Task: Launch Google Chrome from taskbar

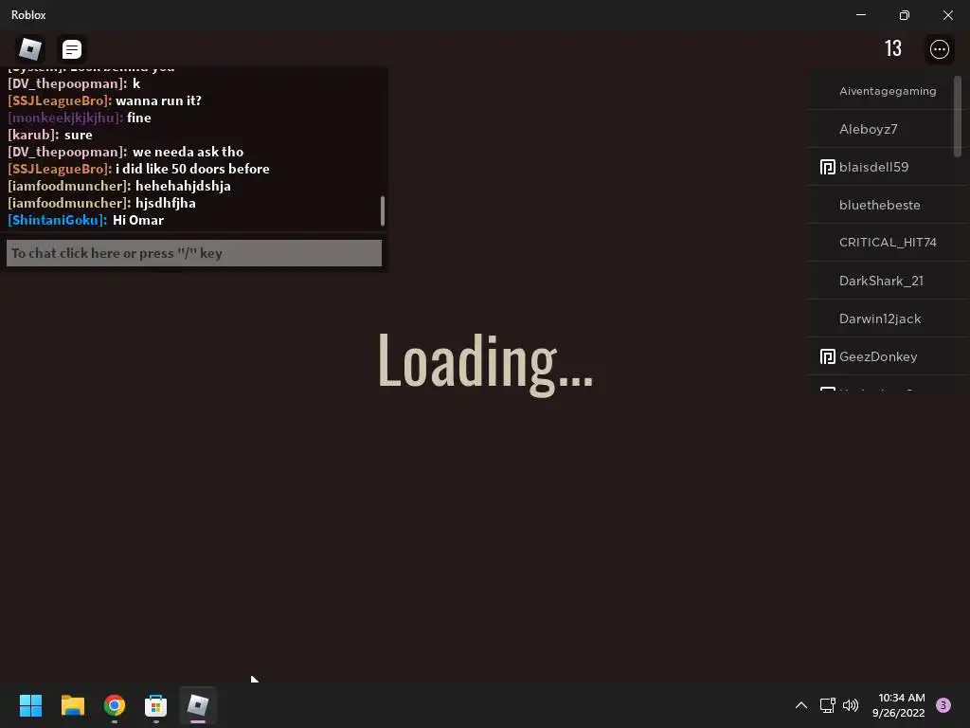Action: (x=115, y=705)
